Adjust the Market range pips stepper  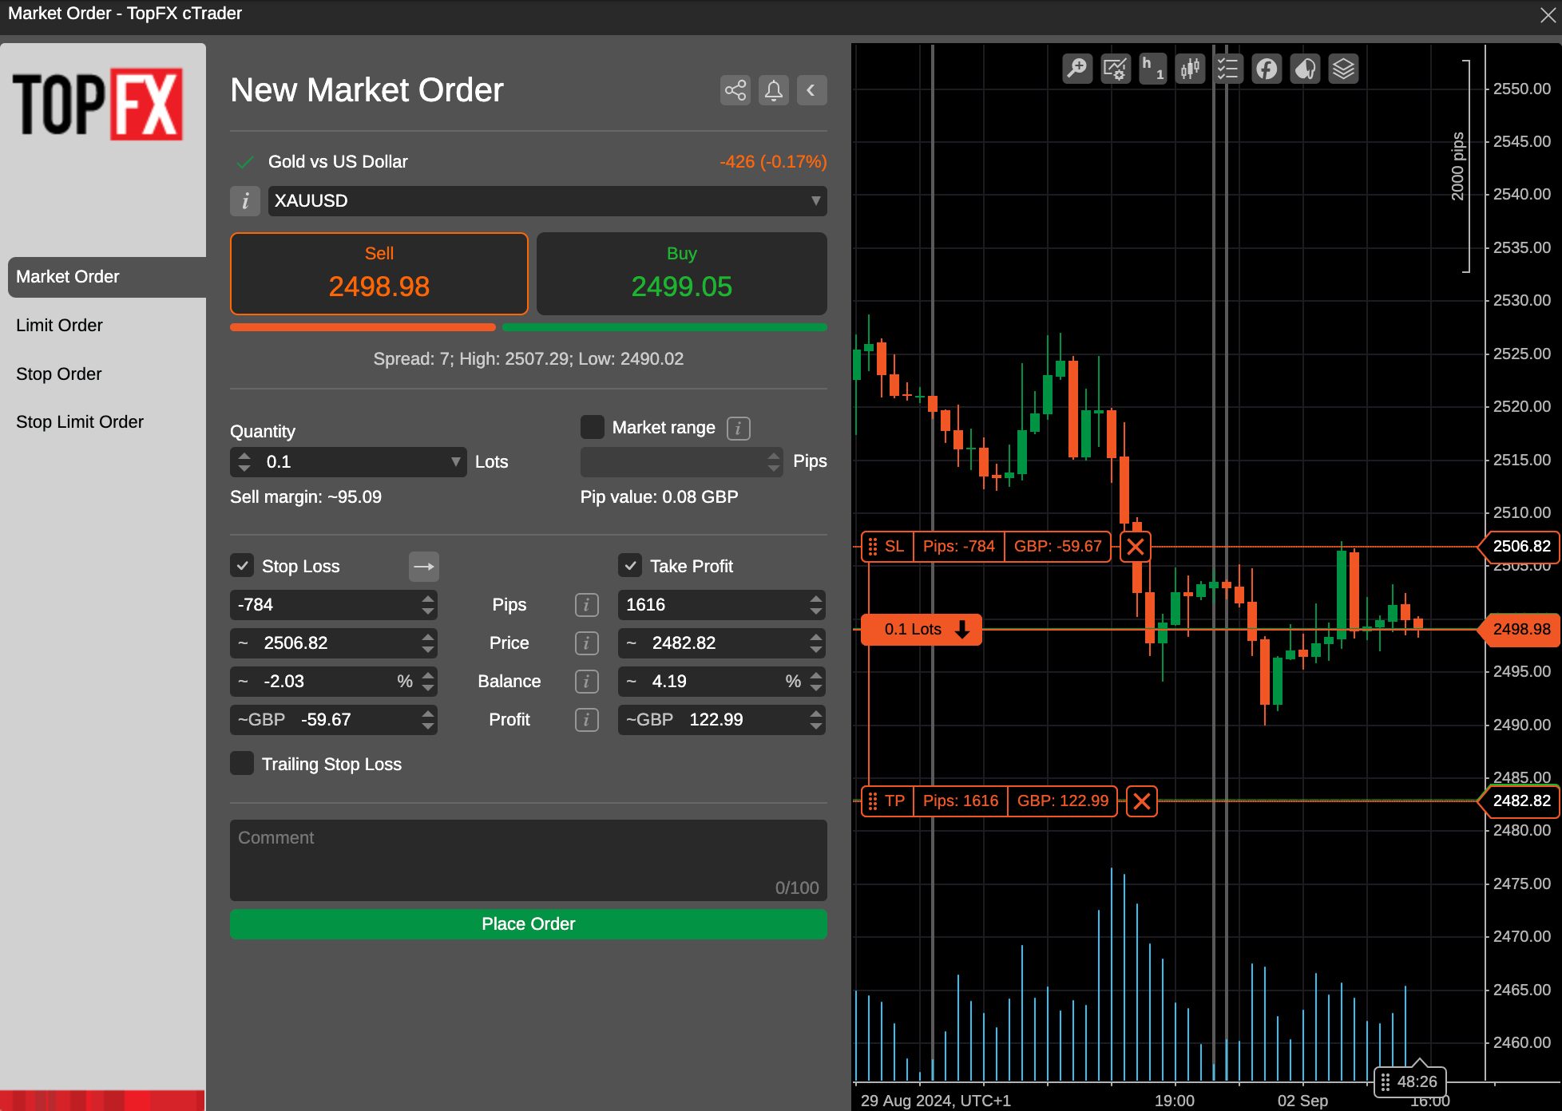773,462
